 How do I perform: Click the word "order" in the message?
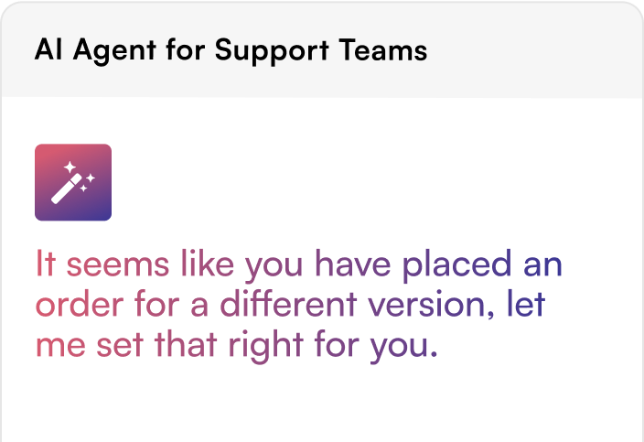pyautogui.click(x=80, y=305)
